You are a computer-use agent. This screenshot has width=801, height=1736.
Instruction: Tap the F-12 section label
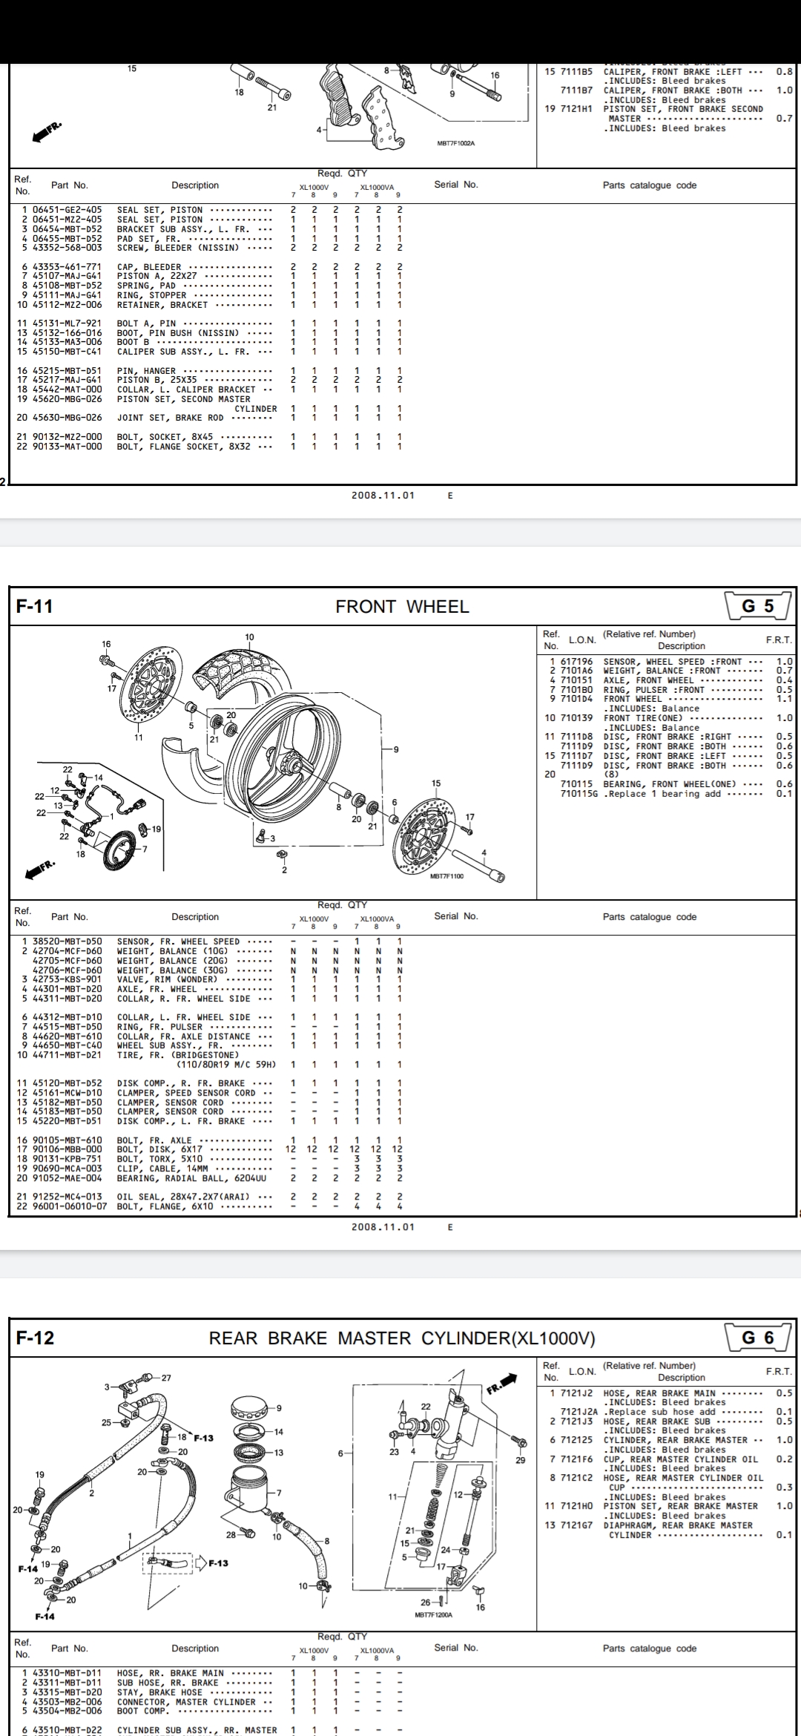(35, 1338)
